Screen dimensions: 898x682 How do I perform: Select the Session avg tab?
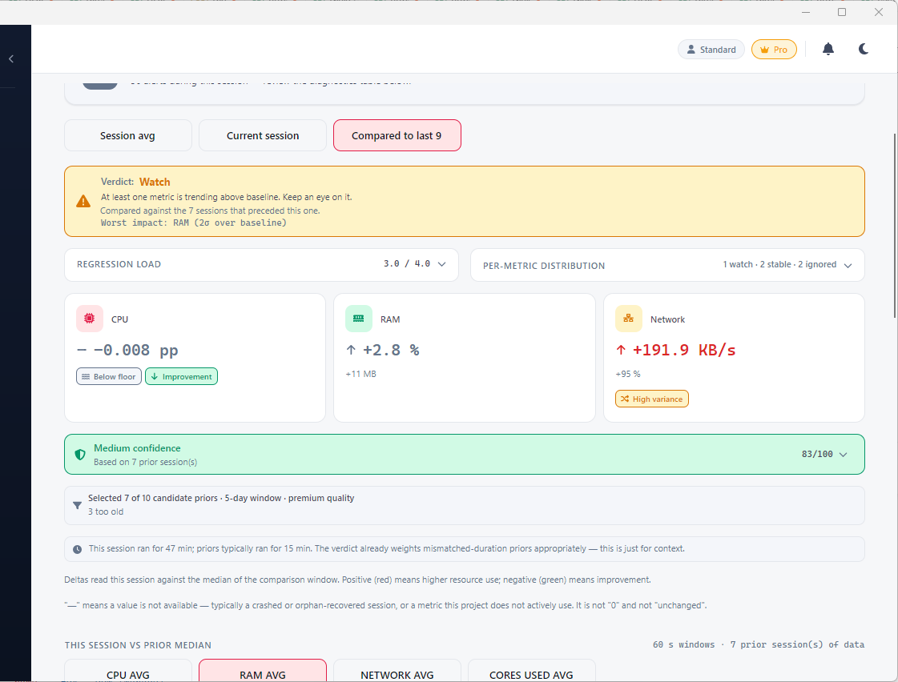point(127,135)
